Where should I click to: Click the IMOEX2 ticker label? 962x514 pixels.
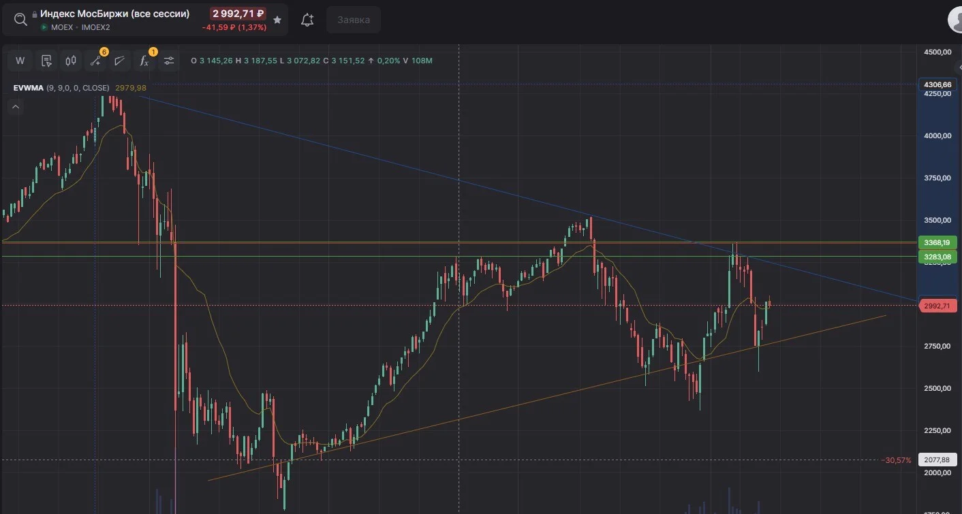pos(96,27)
